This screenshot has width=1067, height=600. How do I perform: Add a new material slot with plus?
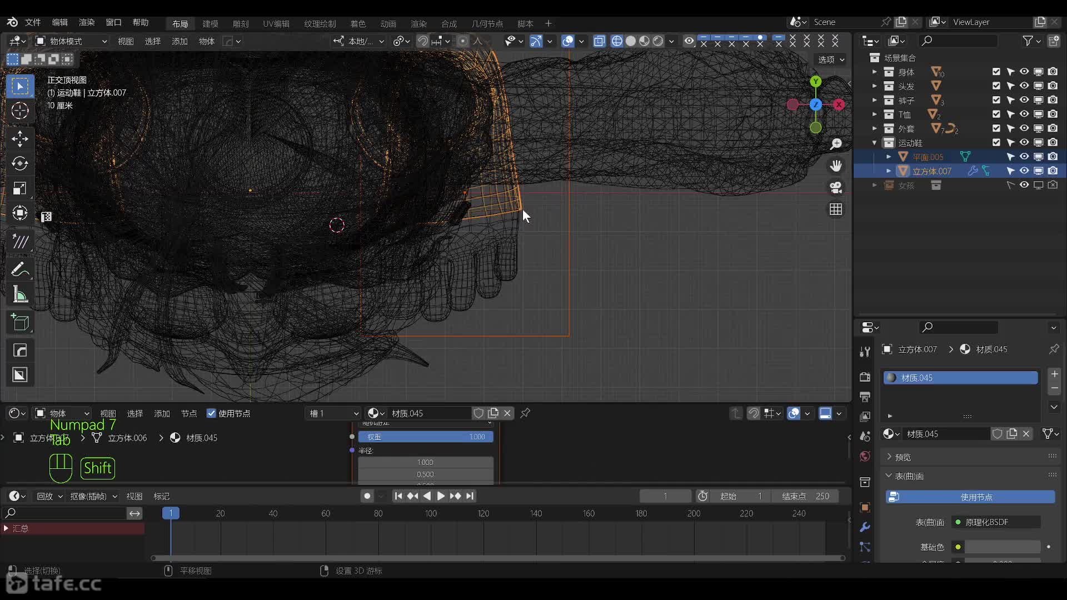[x=1054, y=374]
